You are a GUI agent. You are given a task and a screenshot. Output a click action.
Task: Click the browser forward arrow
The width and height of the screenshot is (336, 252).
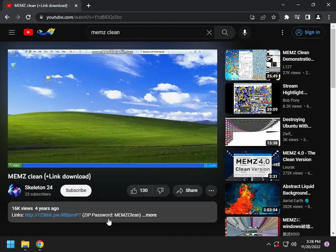[x=18, y=17]
